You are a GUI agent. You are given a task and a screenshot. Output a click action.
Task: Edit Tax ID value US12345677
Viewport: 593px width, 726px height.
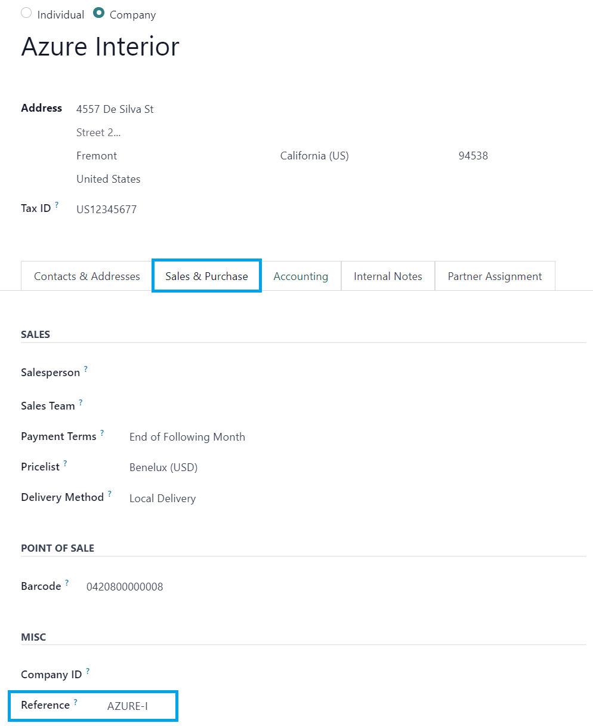point(107,210)
